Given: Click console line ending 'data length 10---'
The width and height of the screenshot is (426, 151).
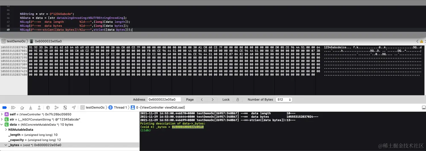Looking at the screenshot, I should coord(218,113).
